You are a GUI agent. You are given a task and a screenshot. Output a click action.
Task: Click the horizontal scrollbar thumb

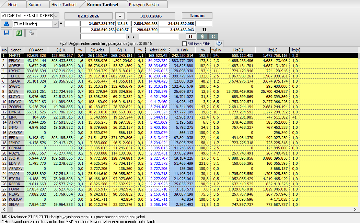10,210
